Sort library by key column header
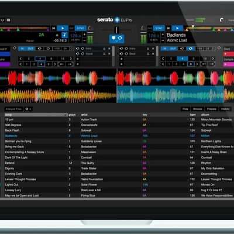Image resolution: width=234 pixels, height=234 pixels. (145, 115)
